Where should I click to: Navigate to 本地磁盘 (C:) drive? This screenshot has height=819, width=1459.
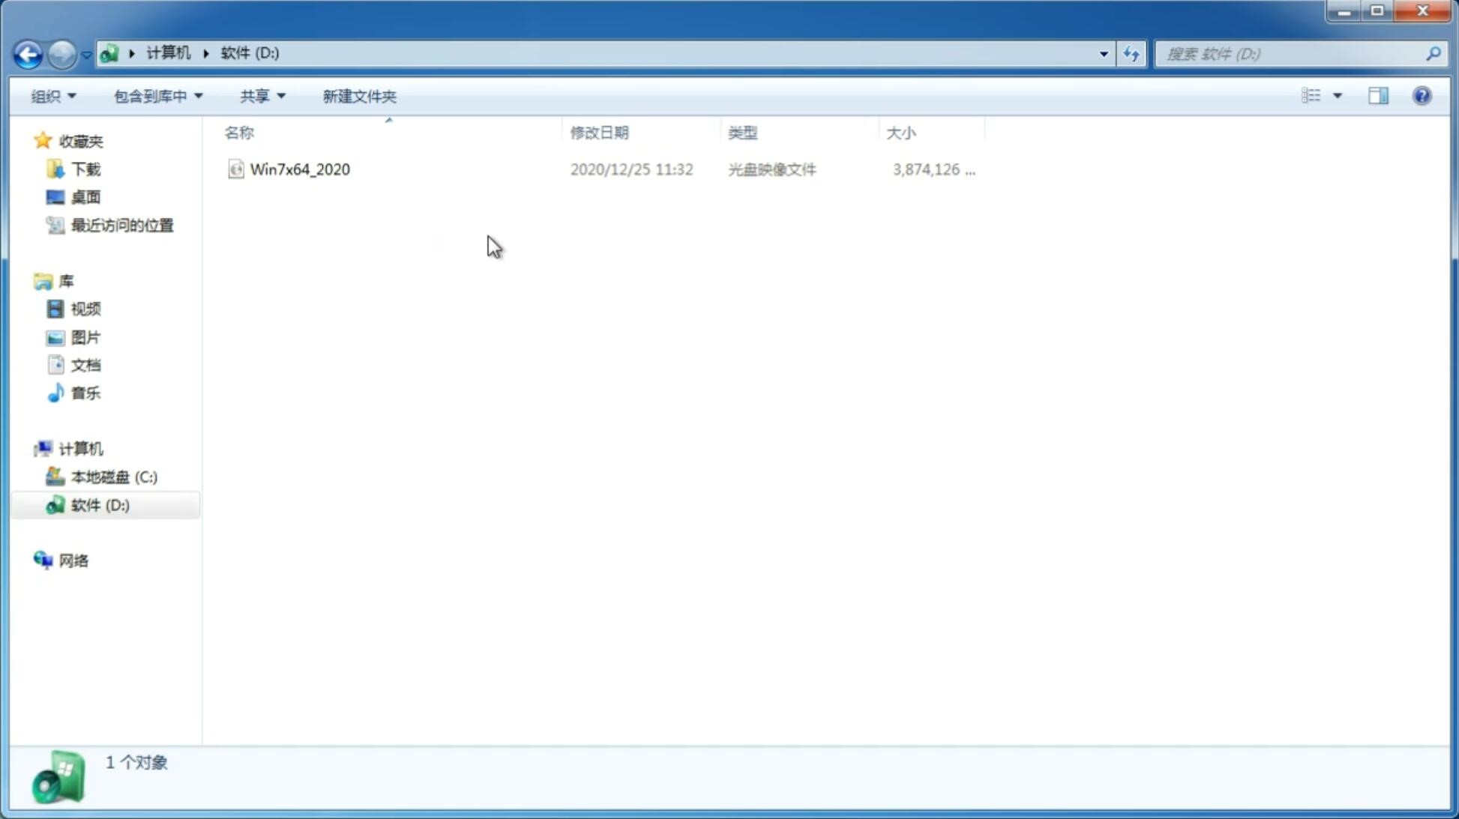(x=113, y=477)
